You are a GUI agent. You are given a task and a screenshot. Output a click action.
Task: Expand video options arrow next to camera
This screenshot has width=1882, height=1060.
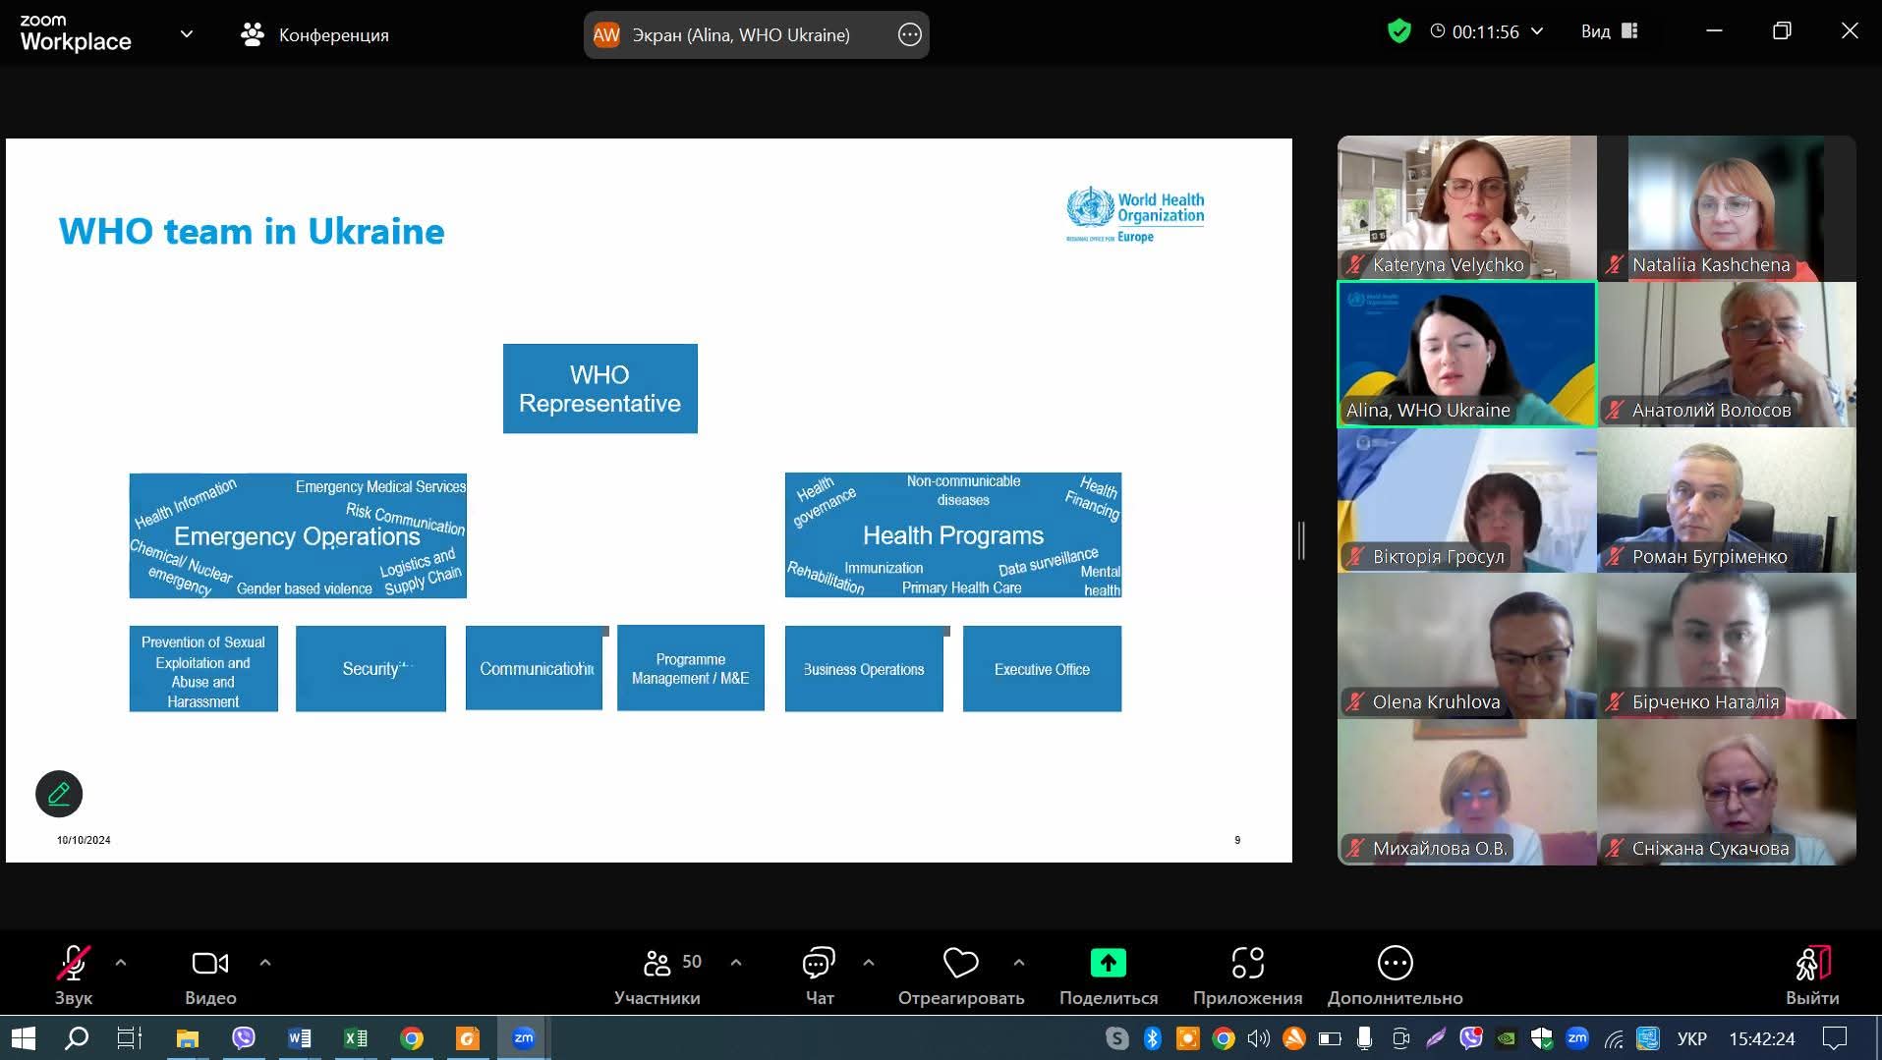click(265, 963)
